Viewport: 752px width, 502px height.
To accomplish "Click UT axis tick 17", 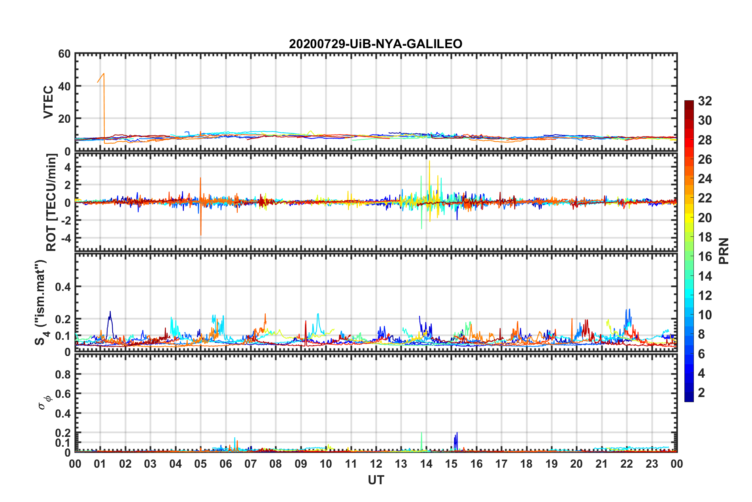I will pyautogui.click(x=501, y=464).
